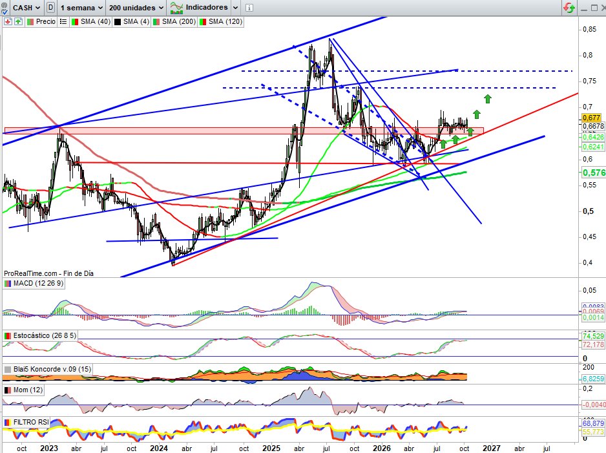Click the list icon beside Precio
The width and height of the screenshot is (606, 453).
(x=63, y=21)
